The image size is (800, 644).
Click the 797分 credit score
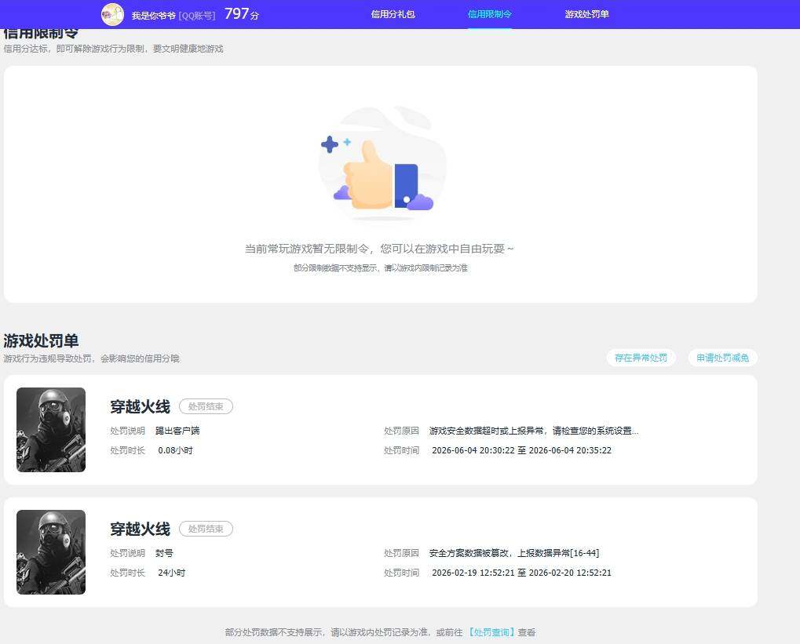[241, 14]
